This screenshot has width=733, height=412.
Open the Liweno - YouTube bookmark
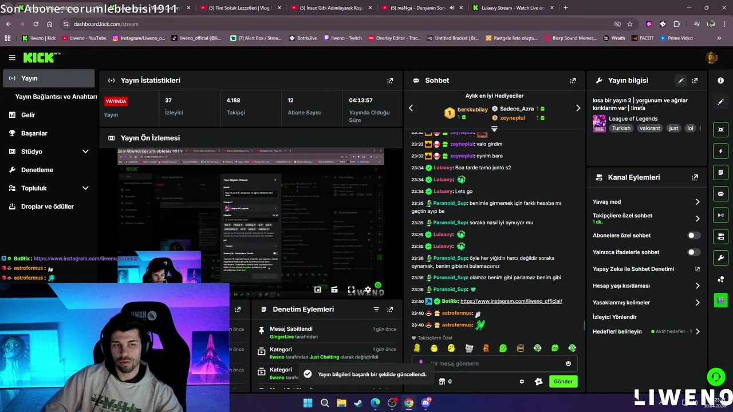pos(84,38)
